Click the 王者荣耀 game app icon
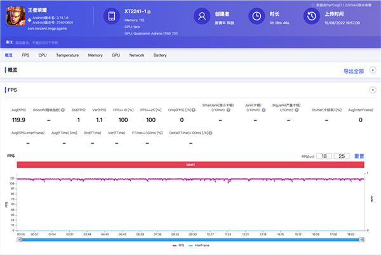The height and width of the screenshot is (255, 381). tap(15, 17)
